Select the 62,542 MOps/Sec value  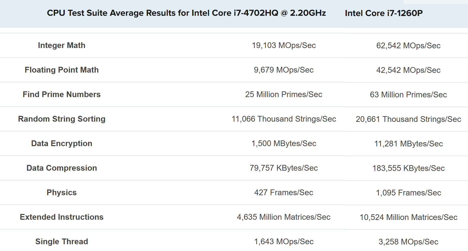(408, 46)
